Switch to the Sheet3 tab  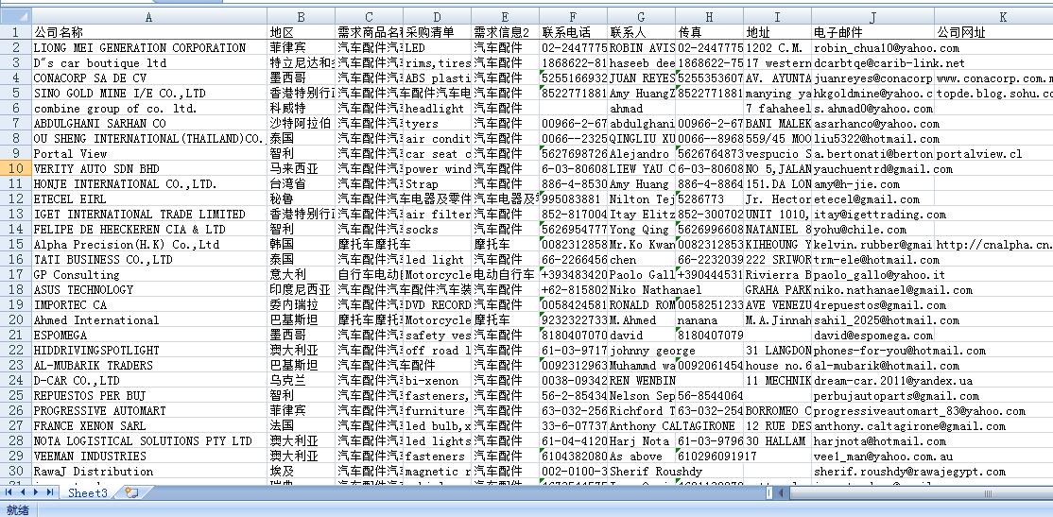pos(87,492)
